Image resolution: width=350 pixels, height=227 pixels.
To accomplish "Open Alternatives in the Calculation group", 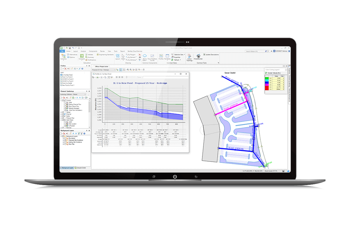I will coord(72,54).
